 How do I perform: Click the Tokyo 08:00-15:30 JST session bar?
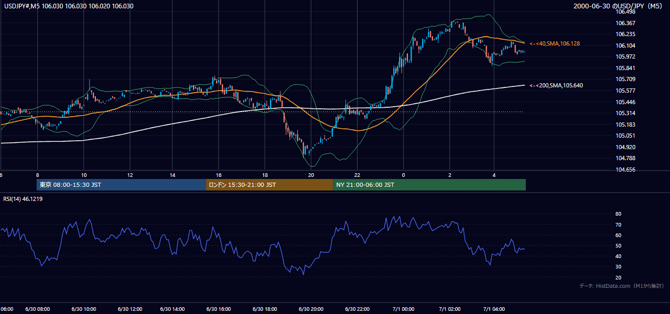coord(121,185)
